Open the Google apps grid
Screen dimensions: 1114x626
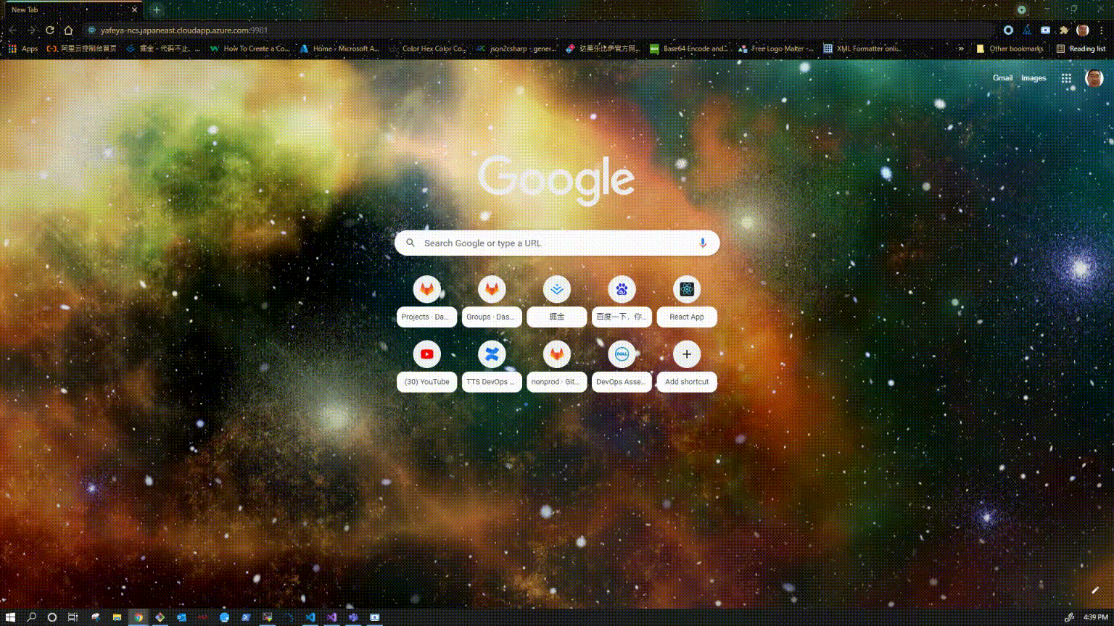point(1066,78)
